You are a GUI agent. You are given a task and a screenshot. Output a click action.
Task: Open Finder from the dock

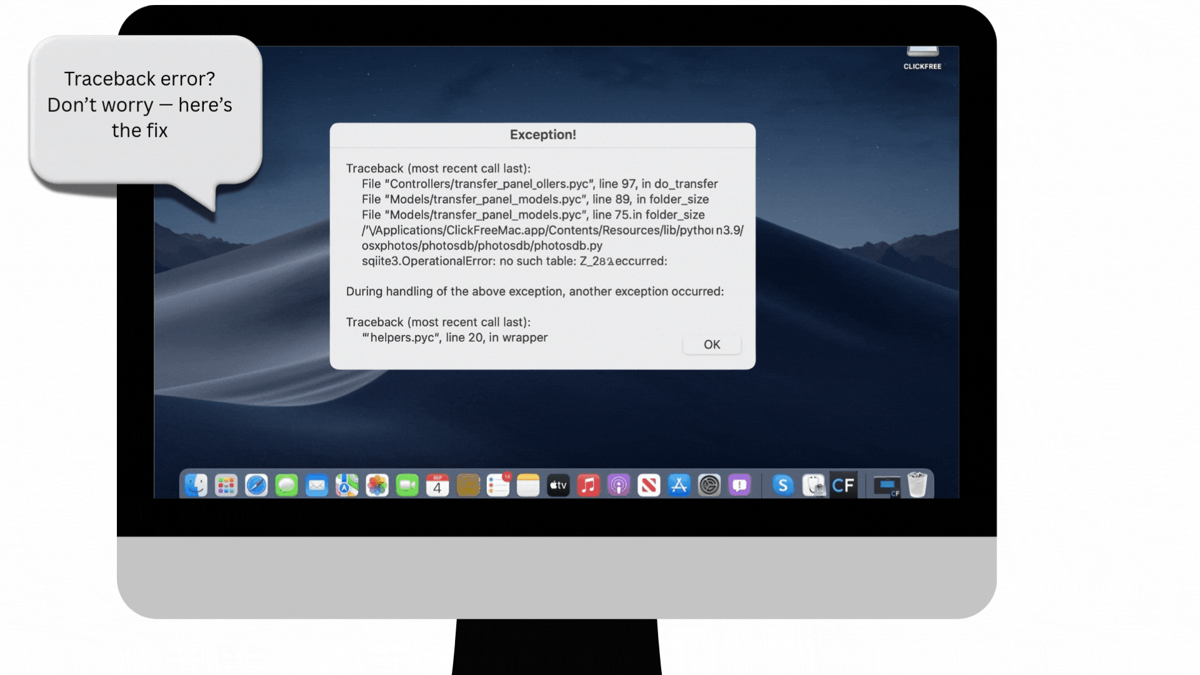coord(196,485)
